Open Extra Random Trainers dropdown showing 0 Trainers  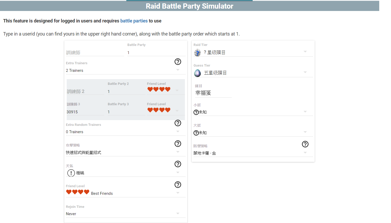pyautogui.click(x=123, y=132)
